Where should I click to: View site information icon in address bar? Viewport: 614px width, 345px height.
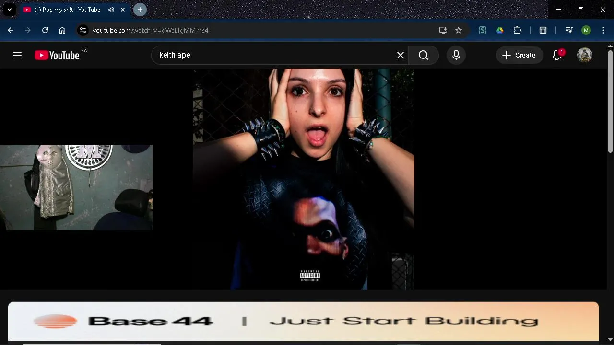[83, 30]
